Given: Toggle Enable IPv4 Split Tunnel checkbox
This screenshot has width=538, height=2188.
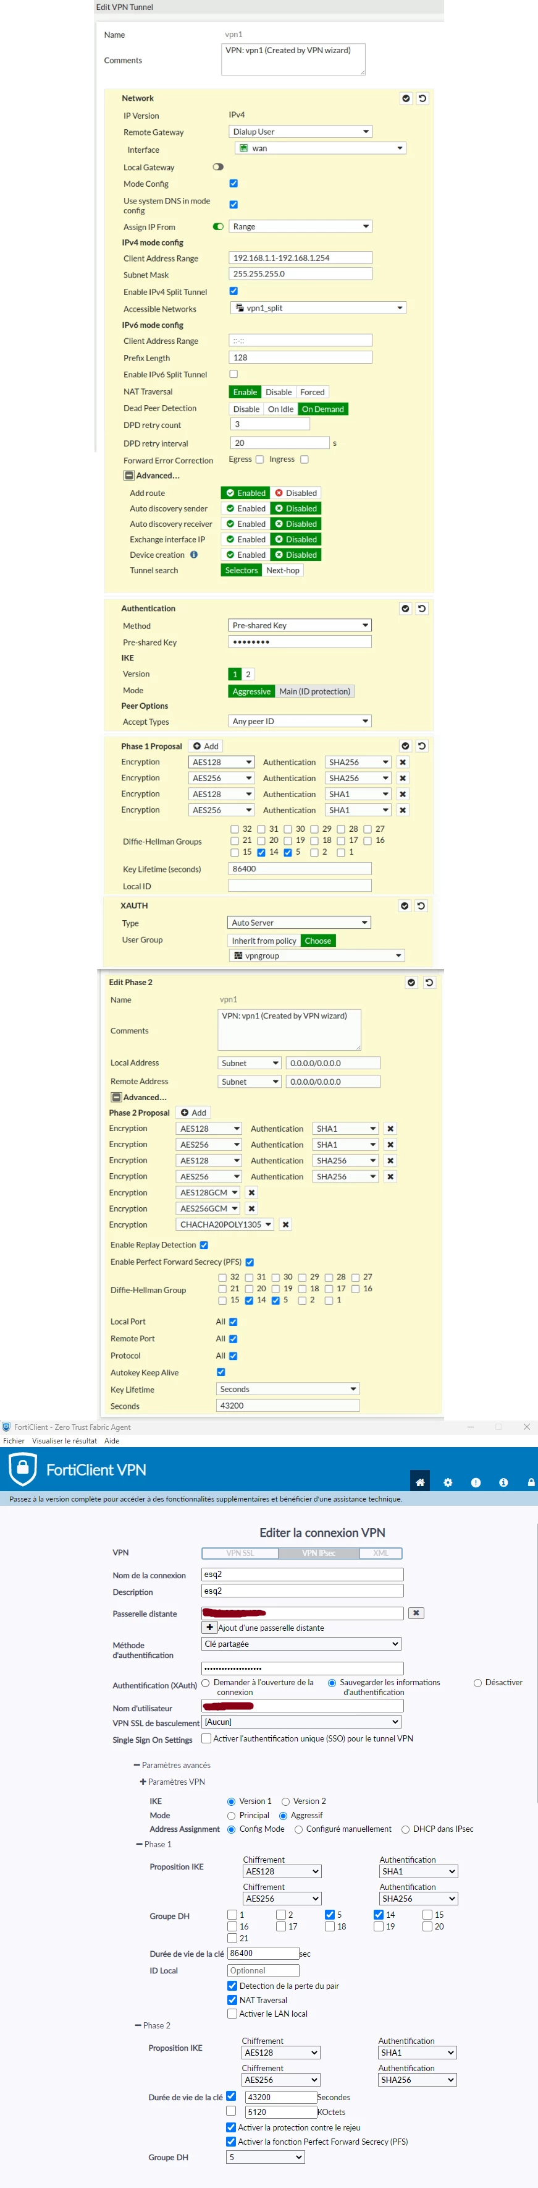Looking at the screenshot, I should [233, 291].
